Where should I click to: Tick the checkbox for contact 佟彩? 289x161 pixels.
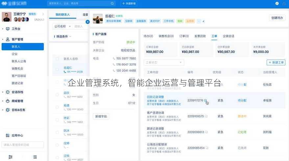coord(57,120)
